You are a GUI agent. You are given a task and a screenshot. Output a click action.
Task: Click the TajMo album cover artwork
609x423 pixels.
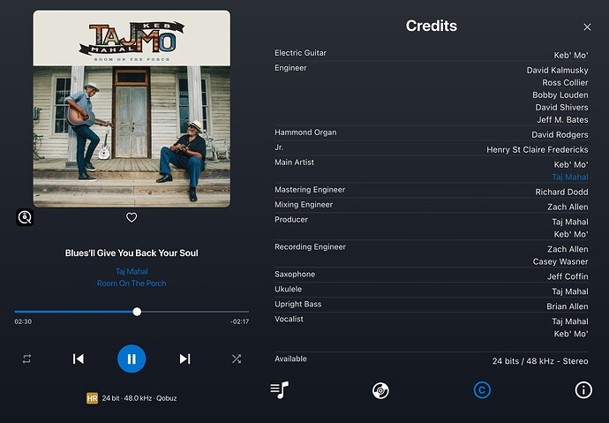[x=132, y=109]
